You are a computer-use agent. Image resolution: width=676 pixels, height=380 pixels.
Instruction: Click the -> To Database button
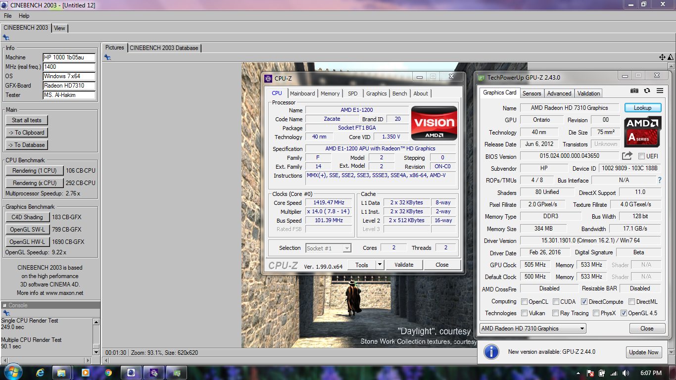pos(27,145)
